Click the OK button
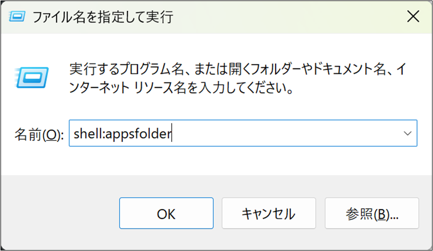 point(166,214)
